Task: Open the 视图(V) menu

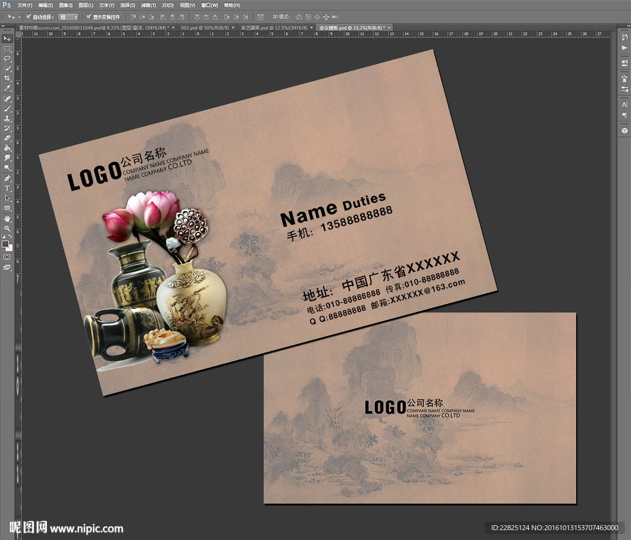Action: (187, 5)
